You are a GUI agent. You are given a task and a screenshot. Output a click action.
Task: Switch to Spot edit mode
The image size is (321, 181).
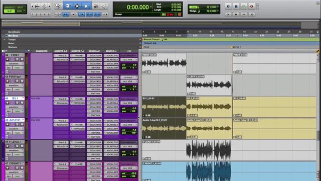[x=20, y=8]
